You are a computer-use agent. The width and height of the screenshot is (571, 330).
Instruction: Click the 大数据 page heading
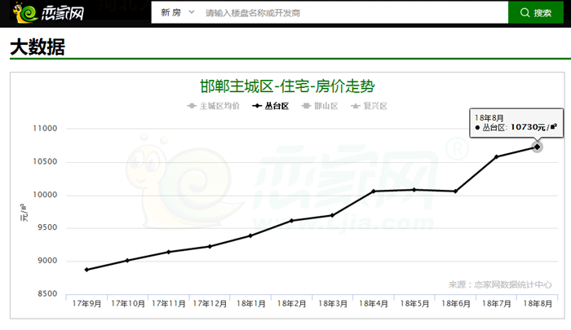[x=38, y=47]
